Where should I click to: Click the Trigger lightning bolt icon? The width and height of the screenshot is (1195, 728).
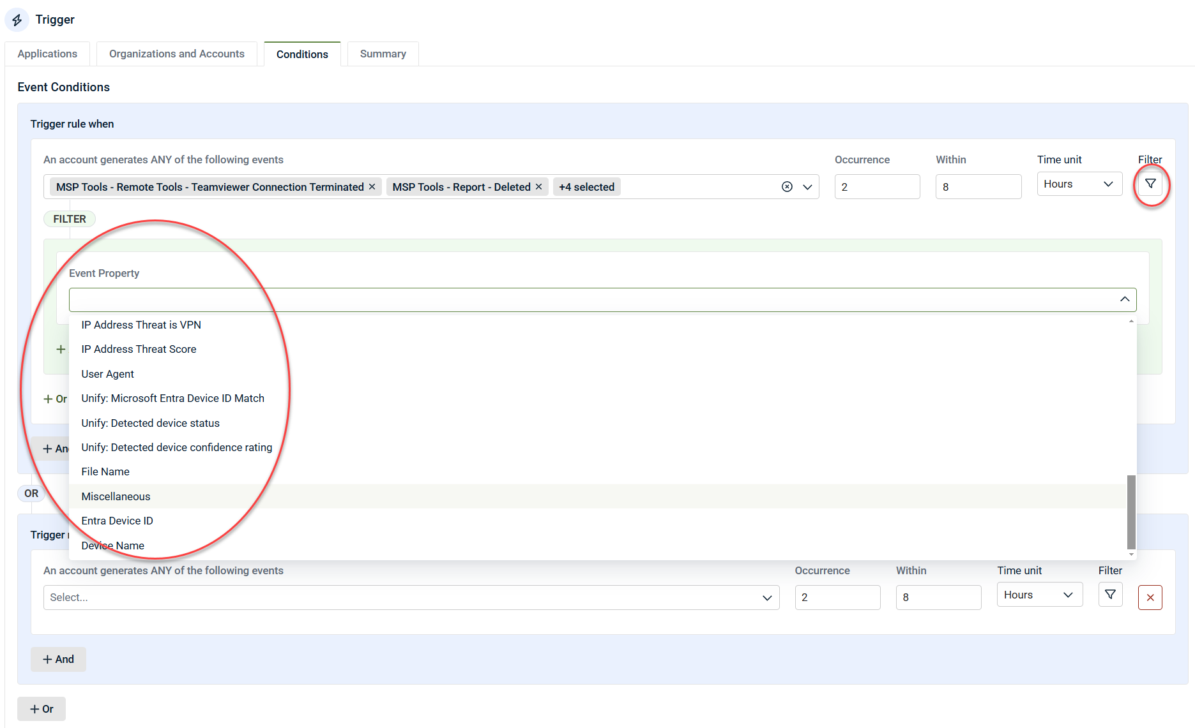pos(17,20)
